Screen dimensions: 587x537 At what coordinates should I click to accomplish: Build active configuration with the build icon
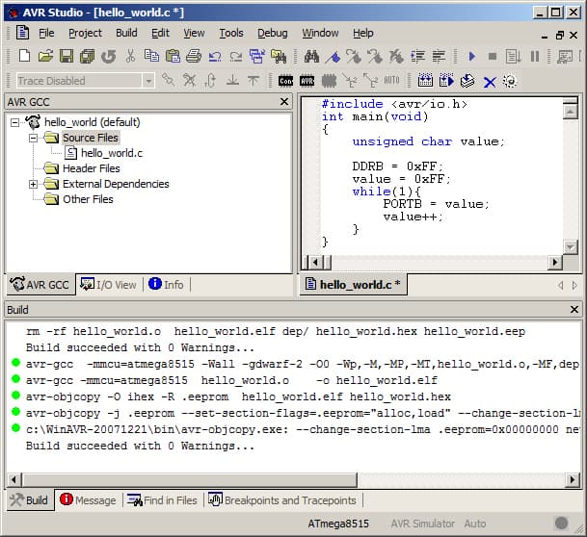coord(425,80)
